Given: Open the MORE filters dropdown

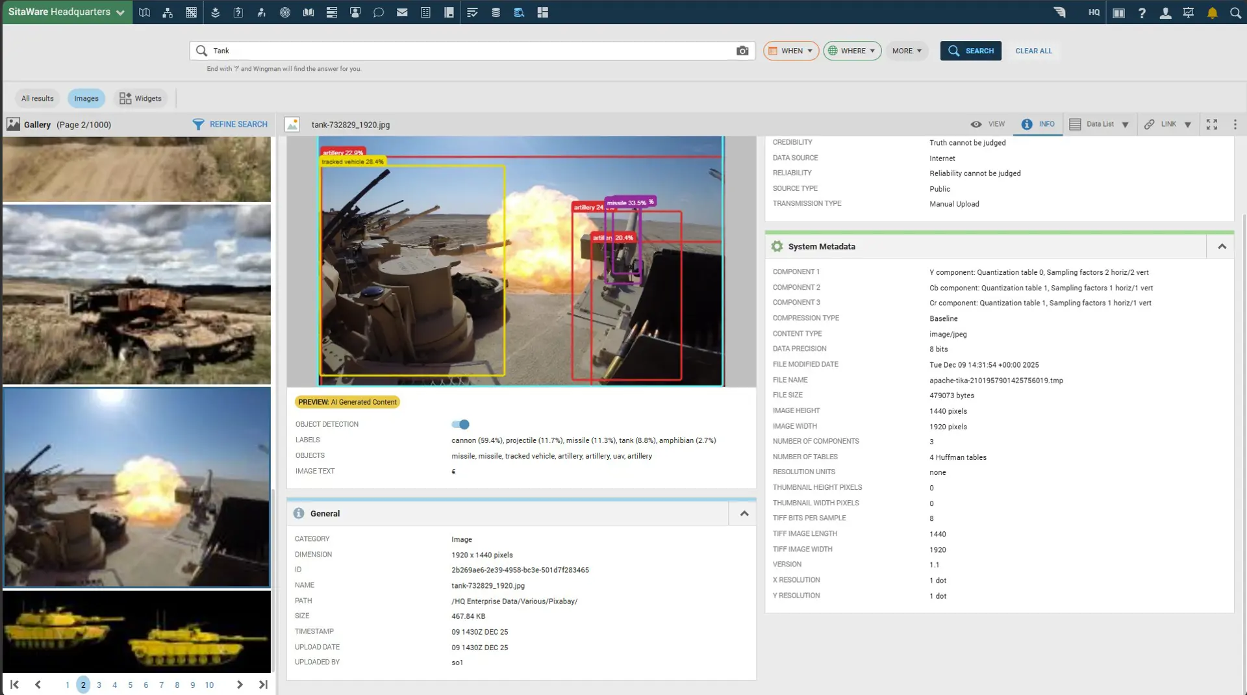Looking at the screenshot, I should pos(907,51).
